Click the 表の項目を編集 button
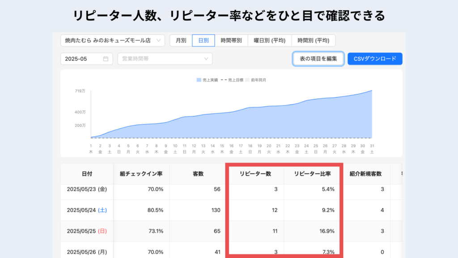458x258 pixels. [x=318, y=59]
